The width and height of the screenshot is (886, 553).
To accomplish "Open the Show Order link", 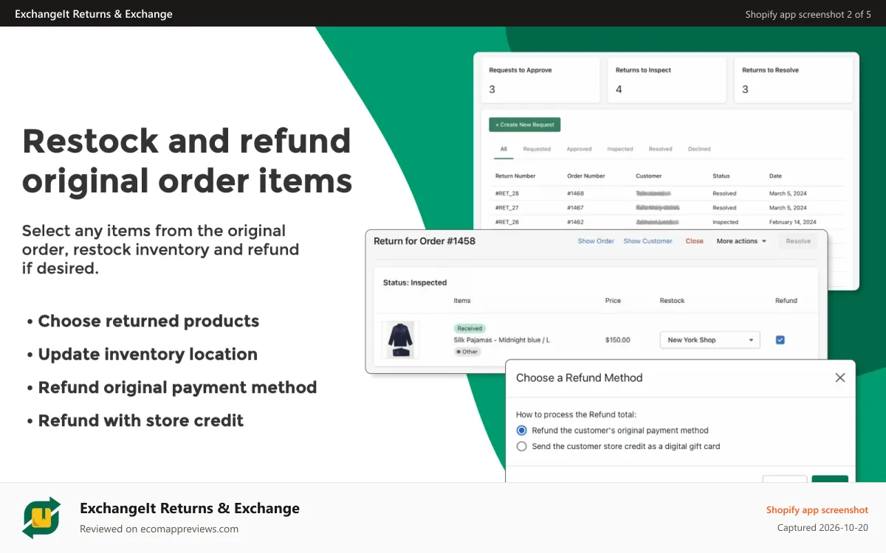I will tap(596, 241).
